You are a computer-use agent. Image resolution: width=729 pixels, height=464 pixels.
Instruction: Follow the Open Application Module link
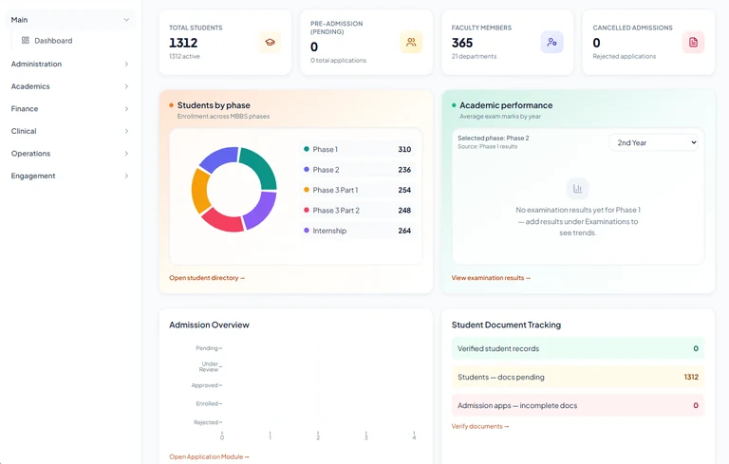coord(209,456)
